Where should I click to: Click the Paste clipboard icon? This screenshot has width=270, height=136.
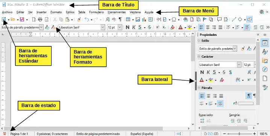(67, 19)
